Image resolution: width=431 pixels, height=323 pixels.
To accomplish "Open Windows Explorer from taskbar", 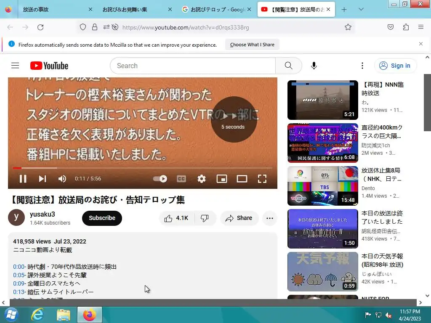I will (x=63, y=315).
